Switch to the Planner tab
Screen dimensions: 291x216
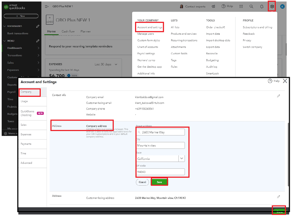pyautogui.click(x=85, y=32)
